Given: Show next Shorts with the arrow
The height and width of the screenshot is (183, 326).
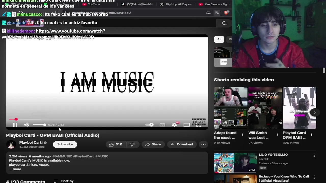Looking at the screenshot, I should click(x=315, y=112).
